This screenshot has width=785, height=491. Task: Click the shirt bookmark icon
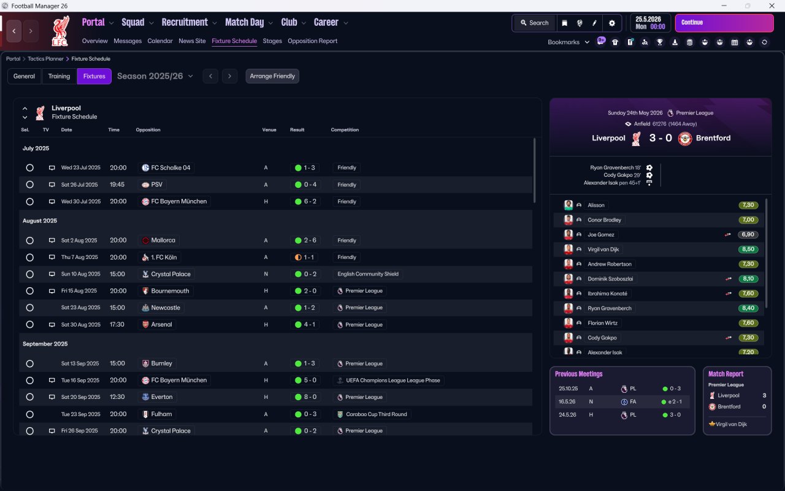[x=615, y=42]
